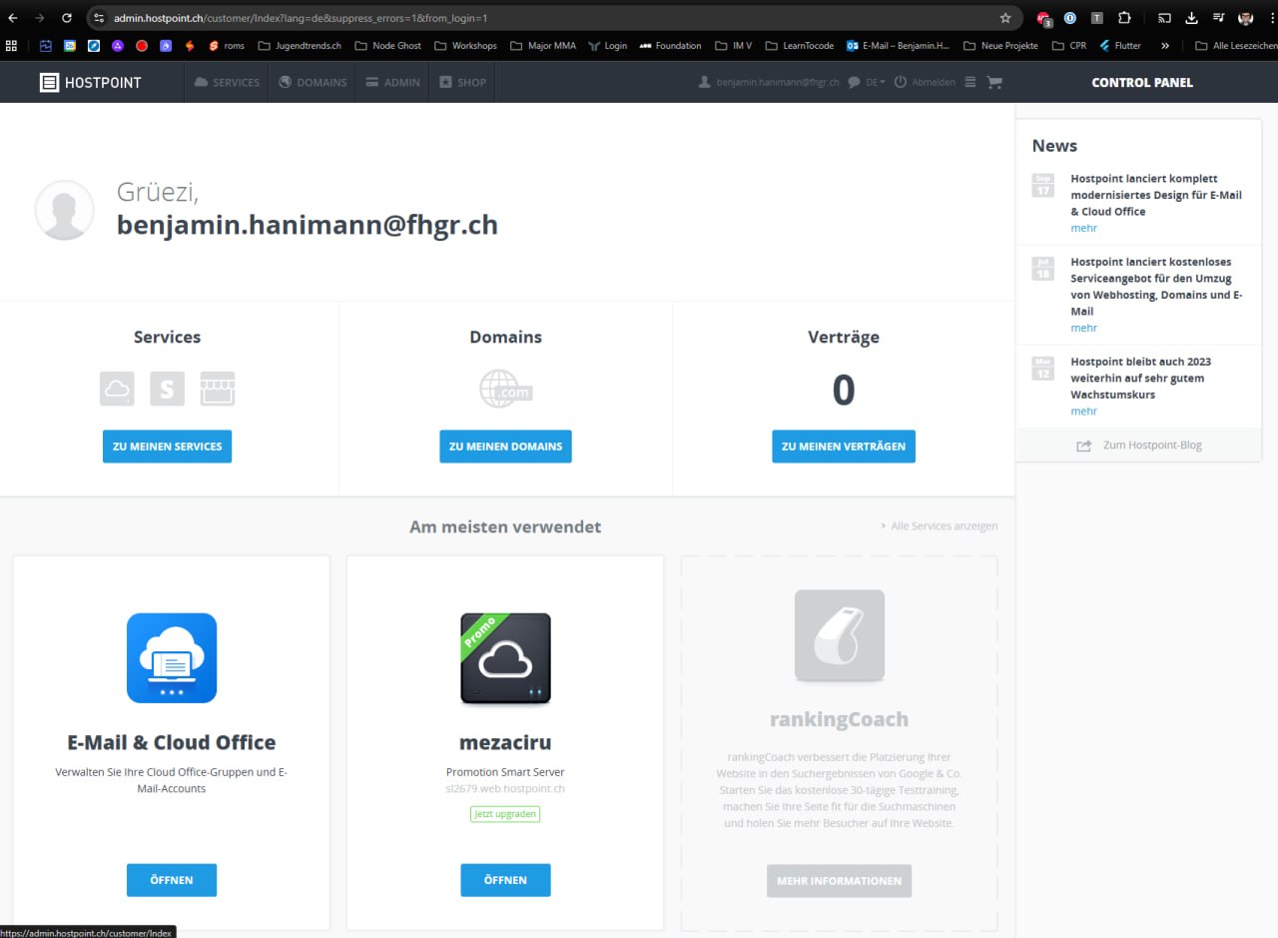Click ZU MEINEN VERTRÄGEN button
This screenshot has width=1278, height=938.
[844, 447]
